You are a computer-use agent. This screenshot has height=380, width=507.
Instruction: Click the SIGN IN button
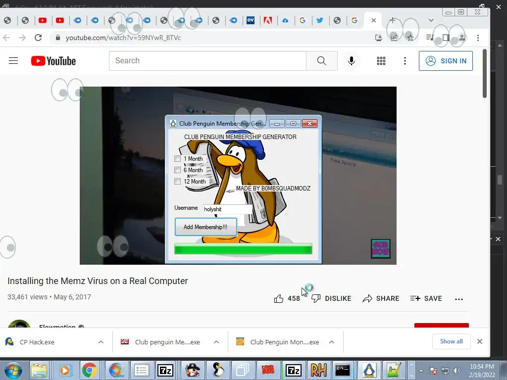[446, 61]
